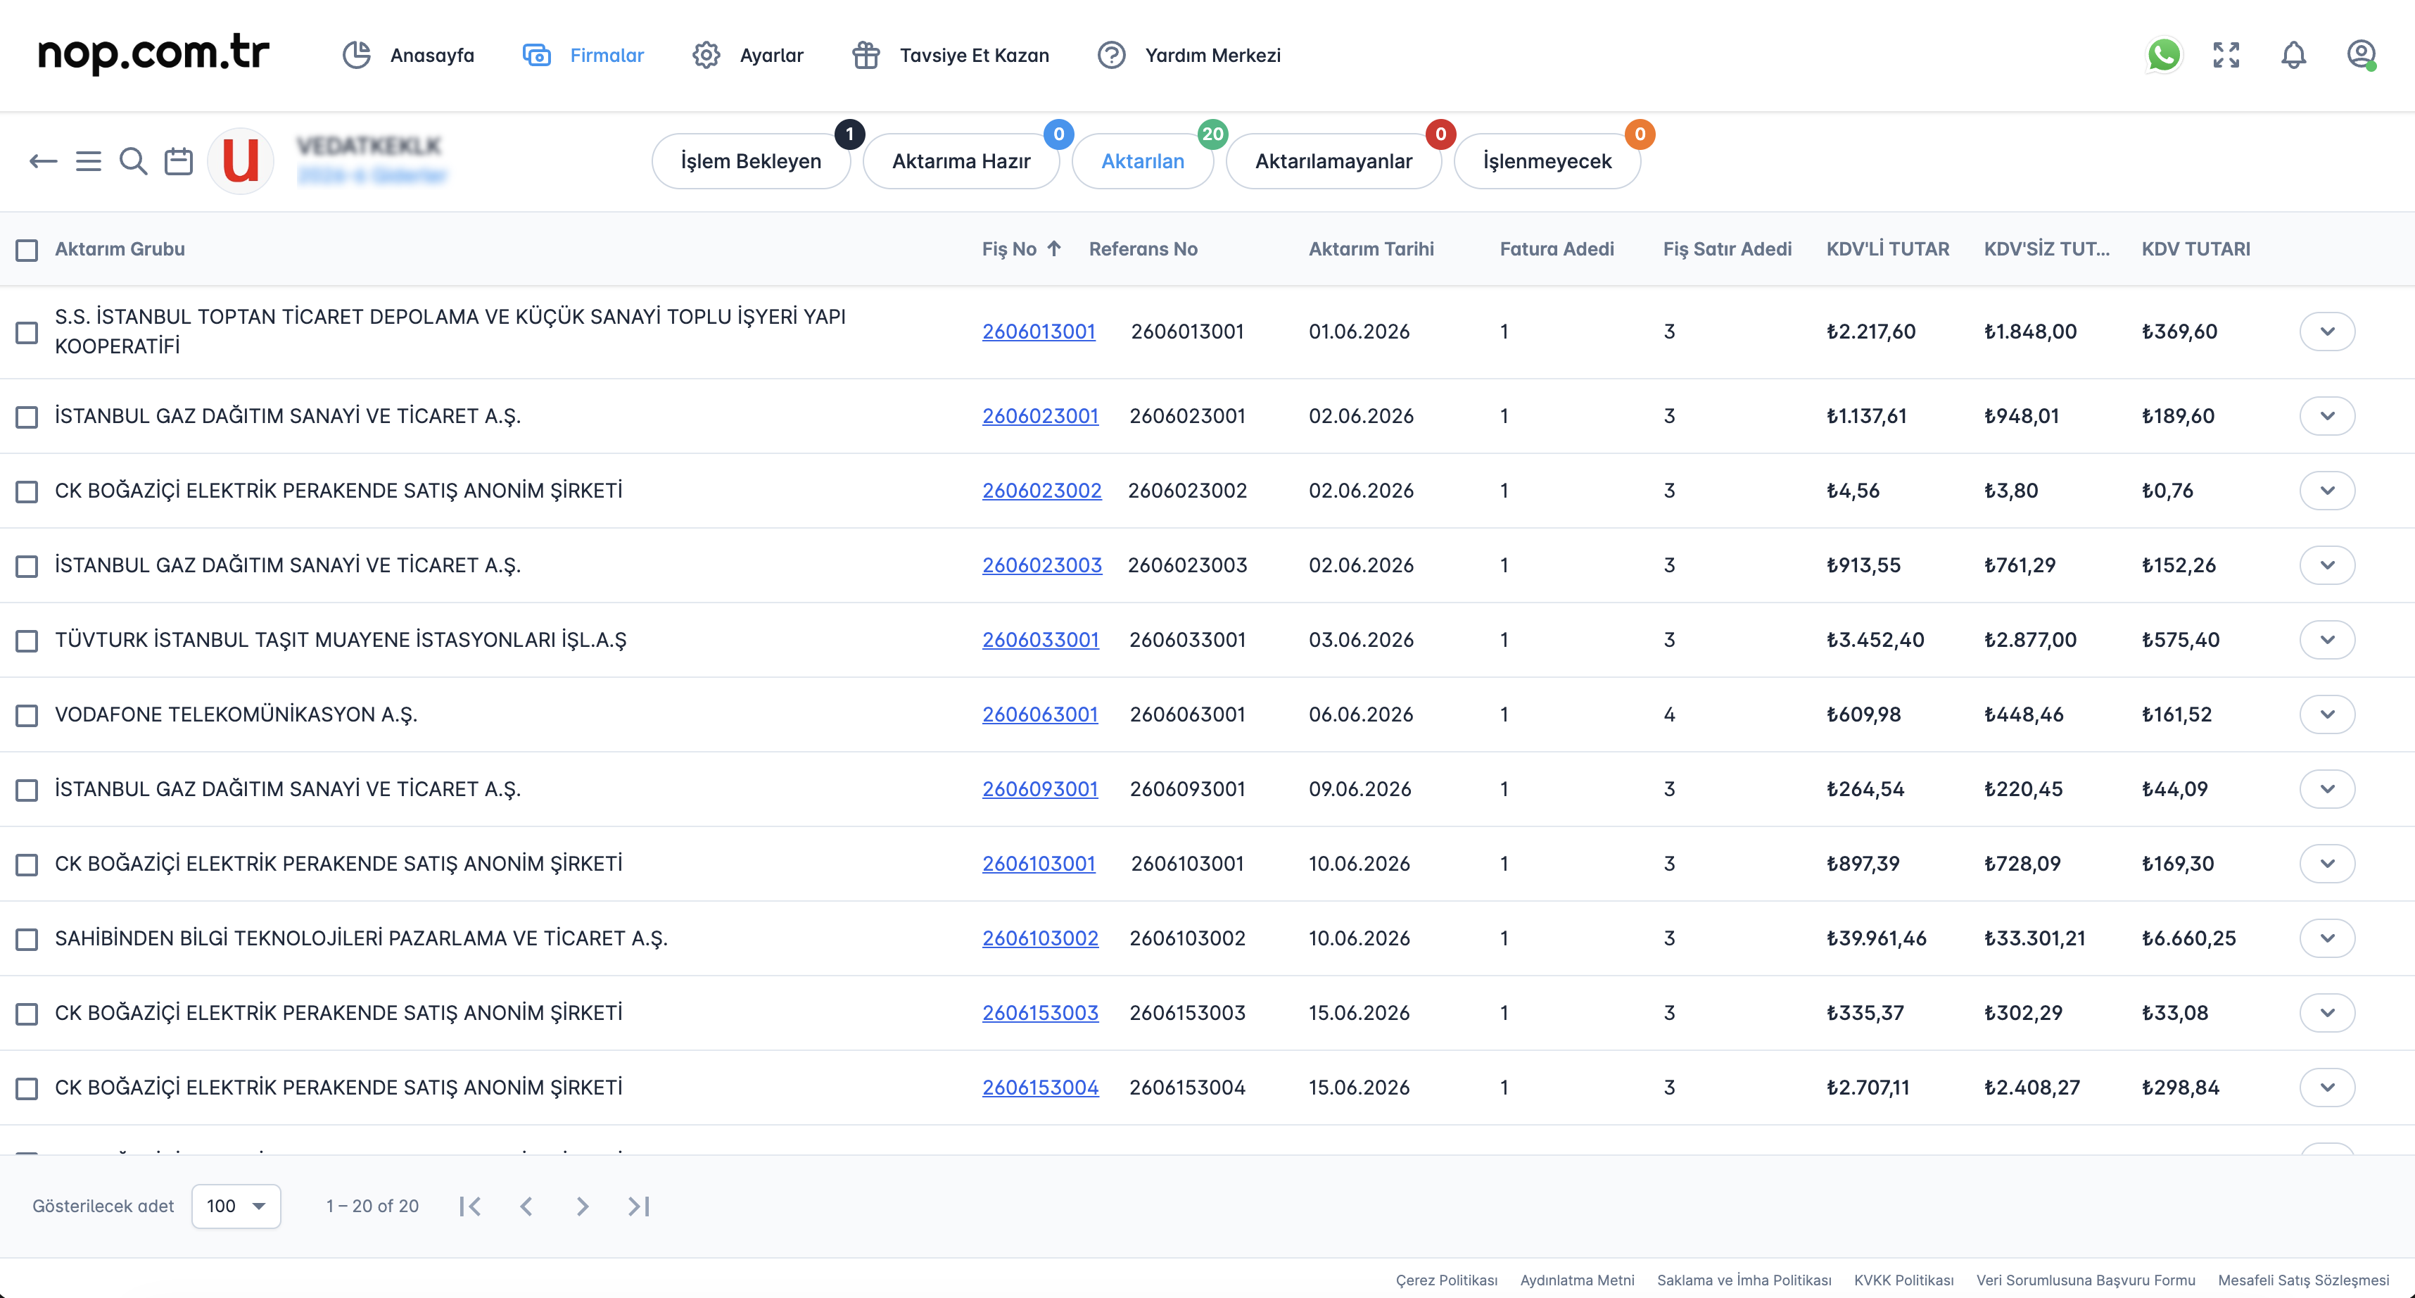Image resolution: width=2415 pixels, height=1298 pixels.
Task: Tick checkbox for Fiş No 2606093001 row
Action: [27, 790]
